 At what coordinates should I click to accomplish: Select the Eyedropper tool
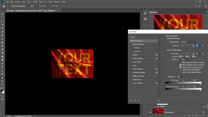tap(2, 32)
